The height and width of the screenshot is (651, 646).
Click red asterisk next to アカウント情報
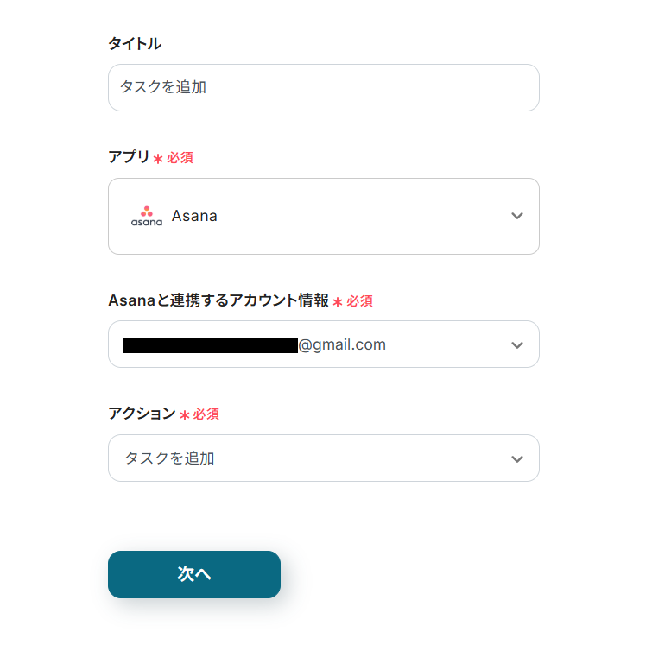[338, 302]
